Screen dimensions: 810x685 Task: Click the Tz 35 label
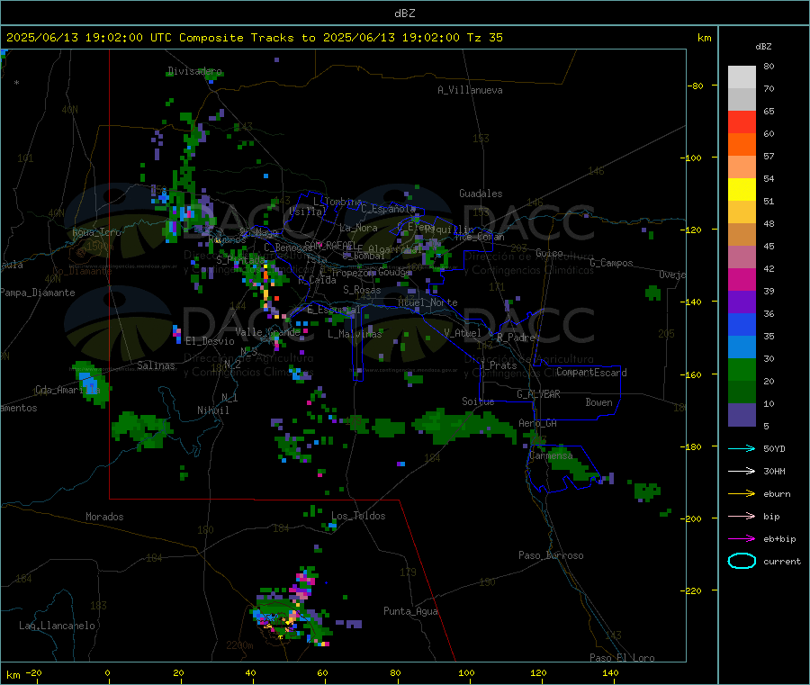tap(484, 38)
